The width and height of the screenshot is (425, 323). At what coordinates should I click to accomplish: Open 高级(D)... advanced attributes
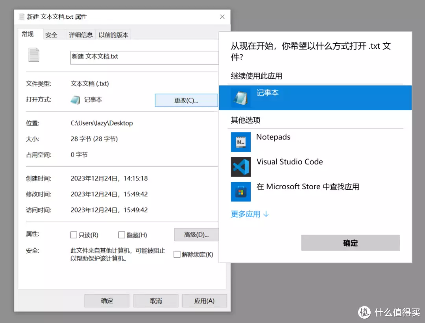196,235
